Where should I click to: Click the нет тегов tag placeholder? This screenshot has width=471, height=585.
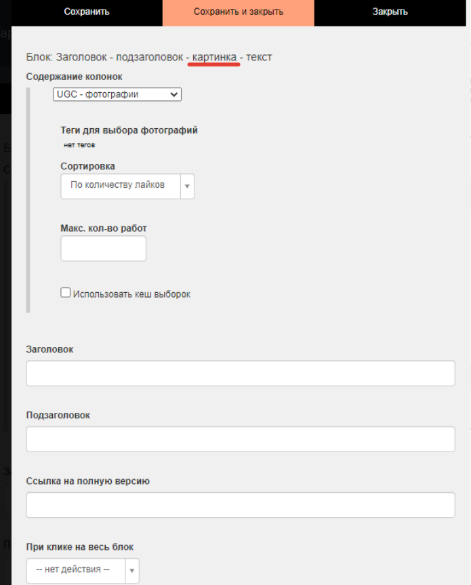79,145
